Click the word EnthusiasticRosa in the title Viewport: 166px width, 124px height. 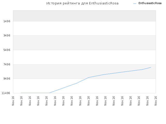click(104, 3)
